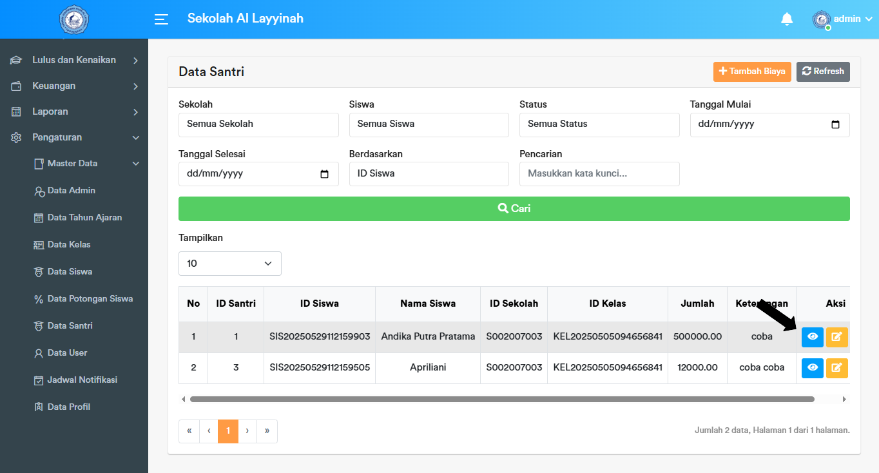Click the notification bell icon

coord(787,19)
